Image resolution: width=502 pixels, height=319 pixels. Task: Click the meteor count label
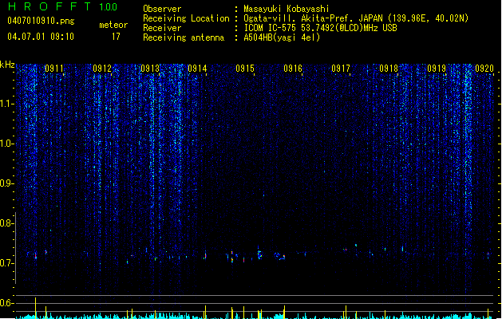[x=113, y=25]
